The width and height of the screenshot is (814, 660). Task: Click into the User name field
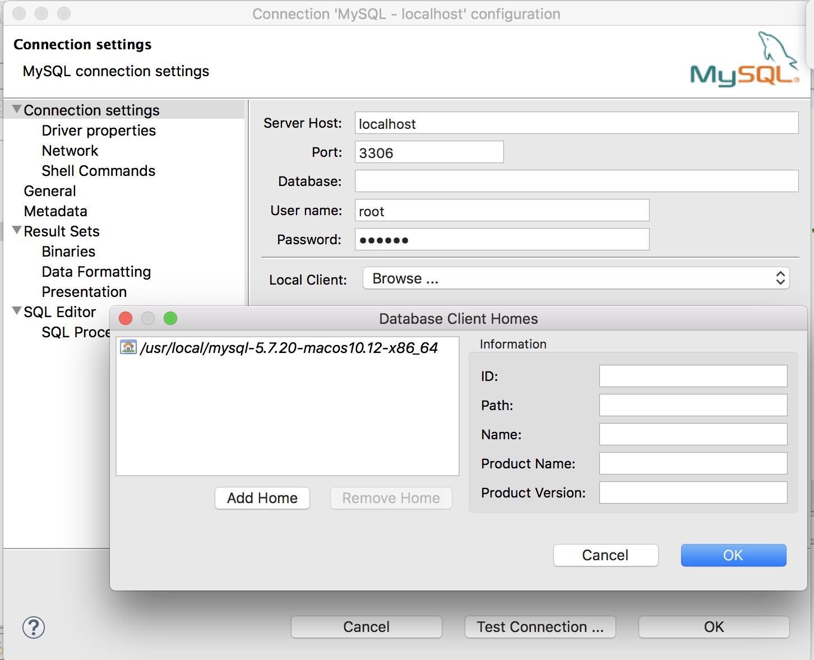click(x=502, y=210)
